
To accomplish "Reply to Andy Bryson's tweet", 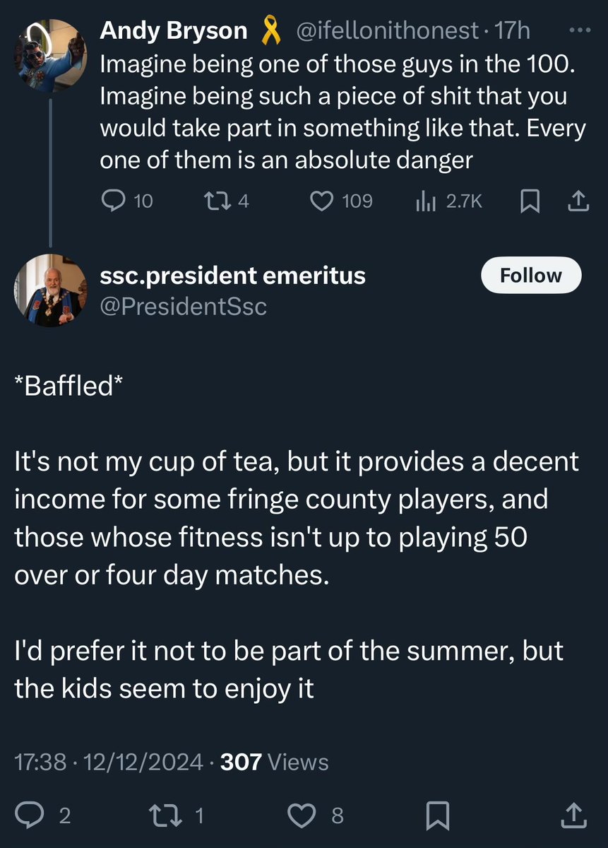I will tap(114, 202).
